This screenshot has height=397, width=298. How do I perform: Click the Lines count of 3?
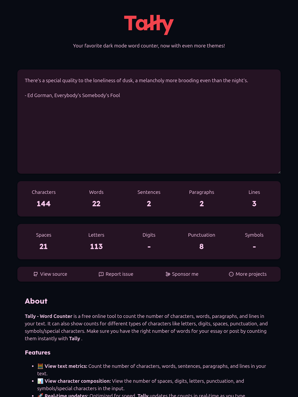tap(254, 204)
